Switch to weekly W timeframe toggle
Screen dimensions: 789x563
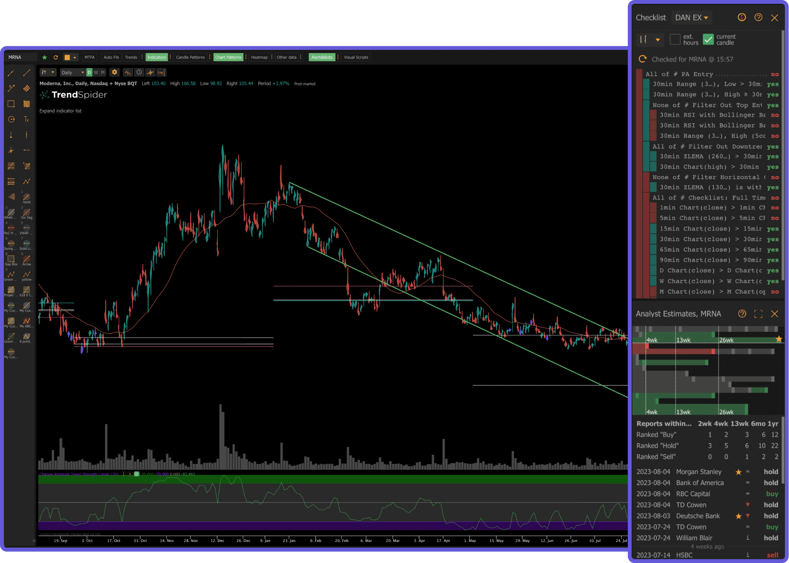click(96, 72)
